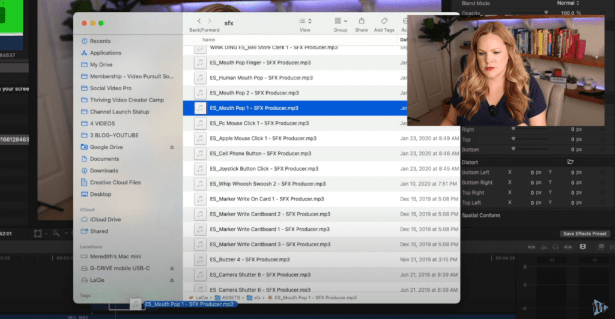The image size is (615, 319).
Task: Select ES_Marker Write Cardboard 2 file
Action: (270, 214)
